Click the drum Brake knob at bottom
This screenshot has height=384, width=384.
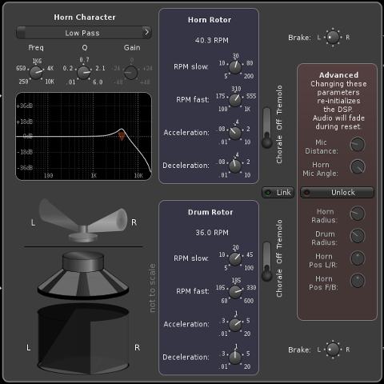pyautogui.click(x=333, y=350)
